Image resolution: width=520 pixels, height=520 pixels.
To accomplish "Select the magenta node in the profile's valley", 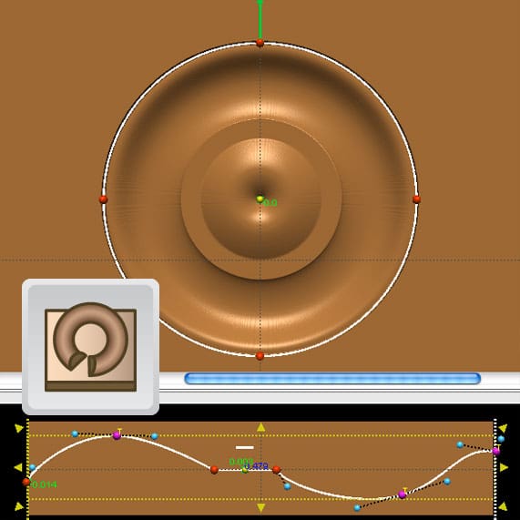I will (x=403, y=495).
